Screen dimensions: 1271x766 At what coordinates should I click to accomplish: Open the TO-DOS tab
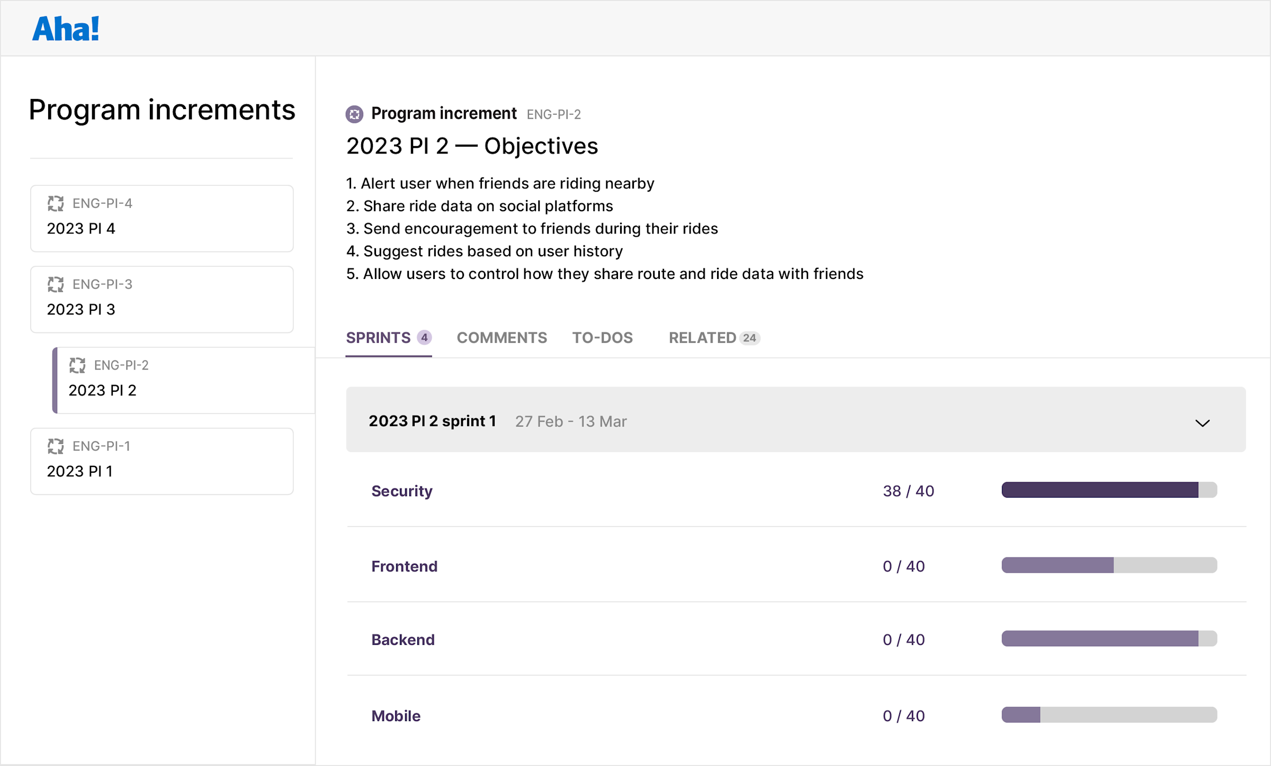click(x=602, y=337)
